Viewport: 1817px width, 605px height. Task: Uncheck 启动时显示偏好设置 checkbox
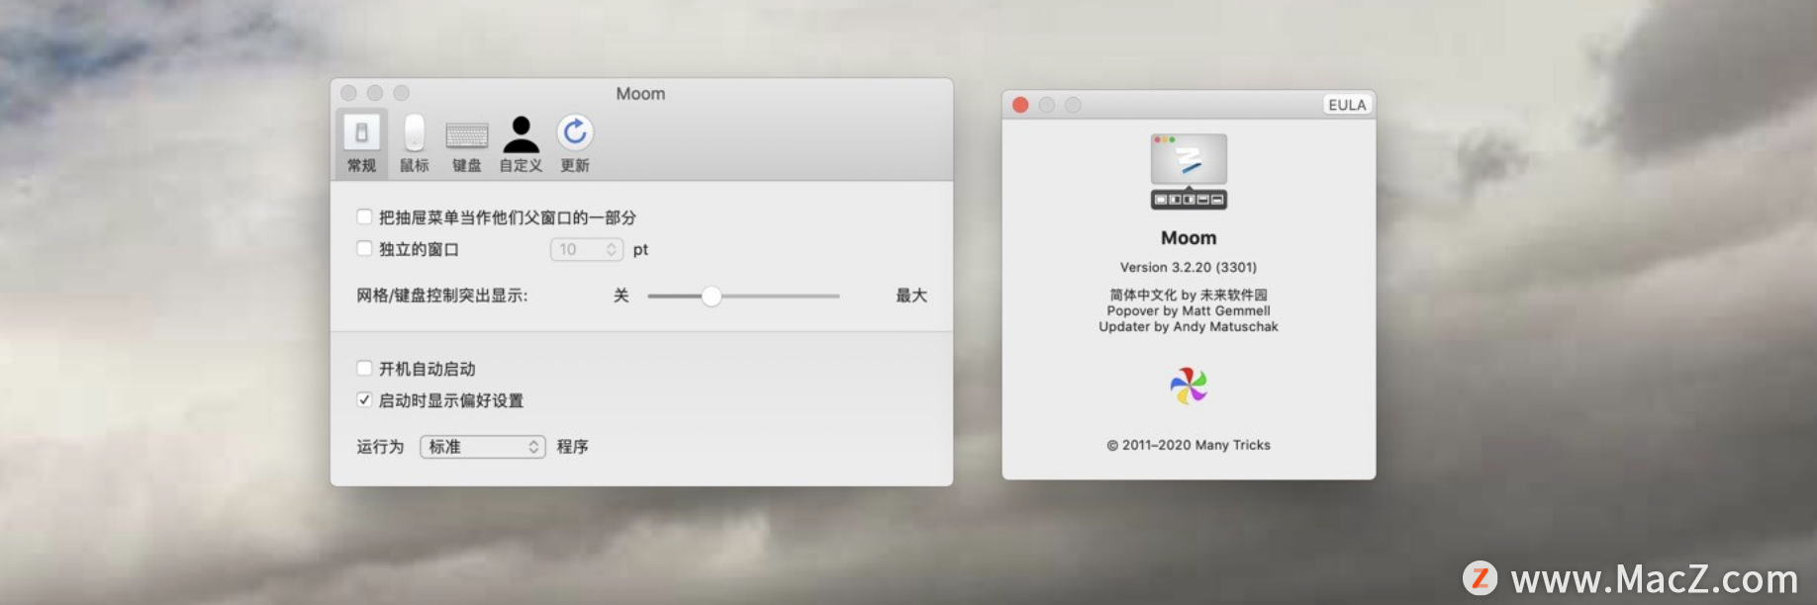pyautogui.click(x=364, y=399)
